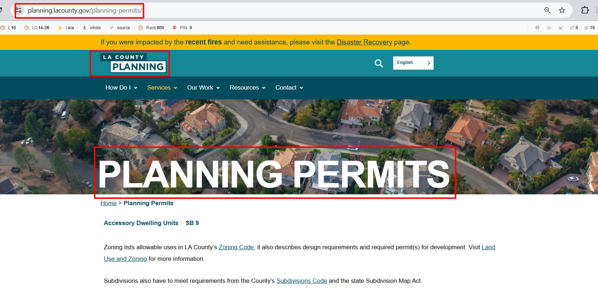Click the SEO toolbar monitor chart icon
Image resolution: width=598 pixels, height=302 pixels.
[549, 28]
